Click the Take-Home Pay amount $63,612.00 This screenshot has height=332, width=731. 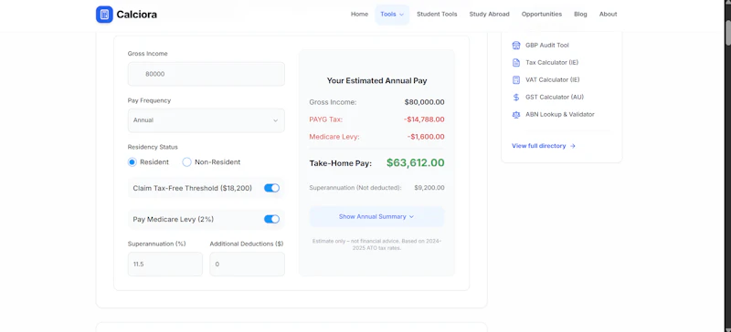tap(416, 163)
